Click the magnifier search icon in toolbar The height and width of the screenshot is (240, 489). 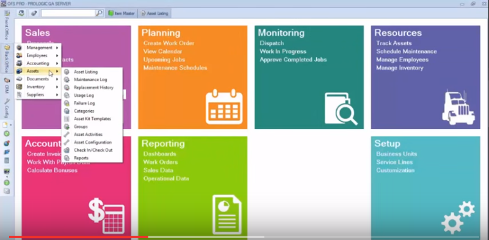[99, 13]
